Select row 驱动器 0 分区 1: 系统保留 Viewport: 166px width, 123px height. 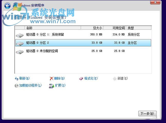click(x=83, y=35)
